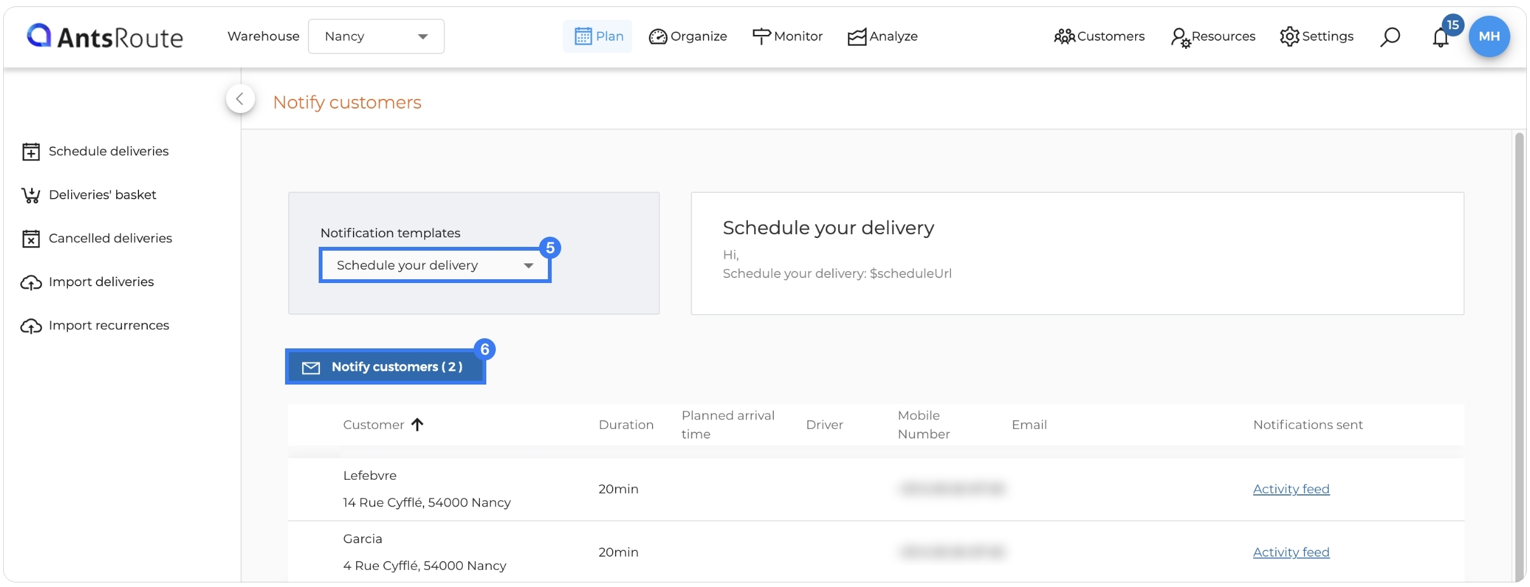Click the Resources person-gear icon

(1180, 38)
